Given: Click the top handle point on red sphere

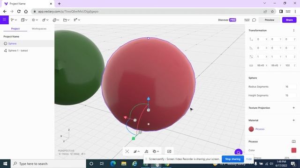Looking at the screenshot, I should (x=148, y=38).
